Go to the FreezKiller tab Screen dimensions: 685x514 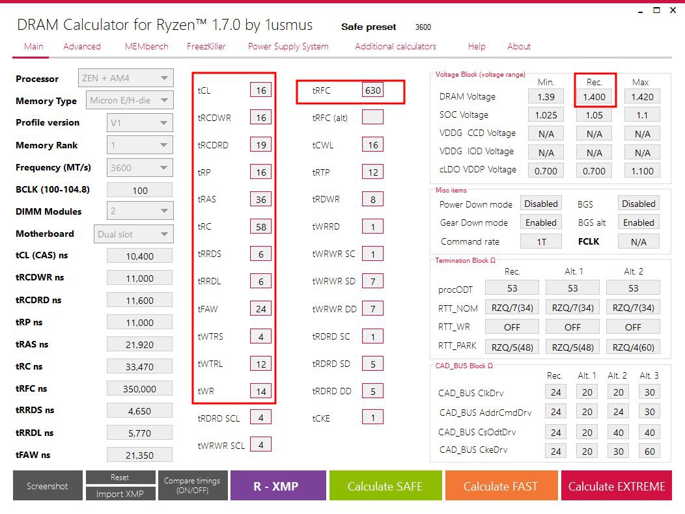coord(206,46)
